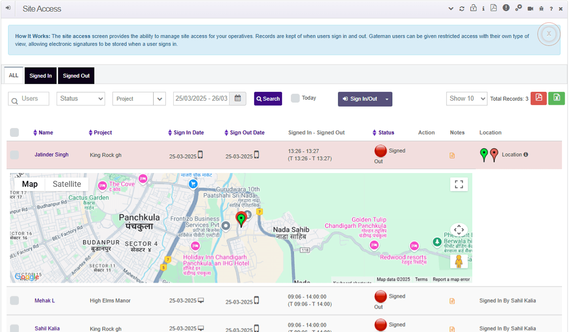
Task: Expand the Show 10 records dropdown
Action: (466, 99)
